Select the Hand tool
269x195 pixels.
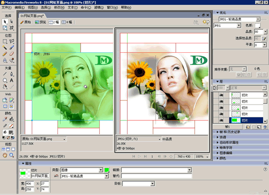click(x=5, y=155)
